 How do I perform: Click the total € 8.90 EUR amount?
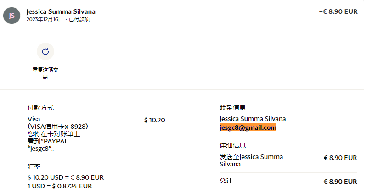click(x=340, y=182)
